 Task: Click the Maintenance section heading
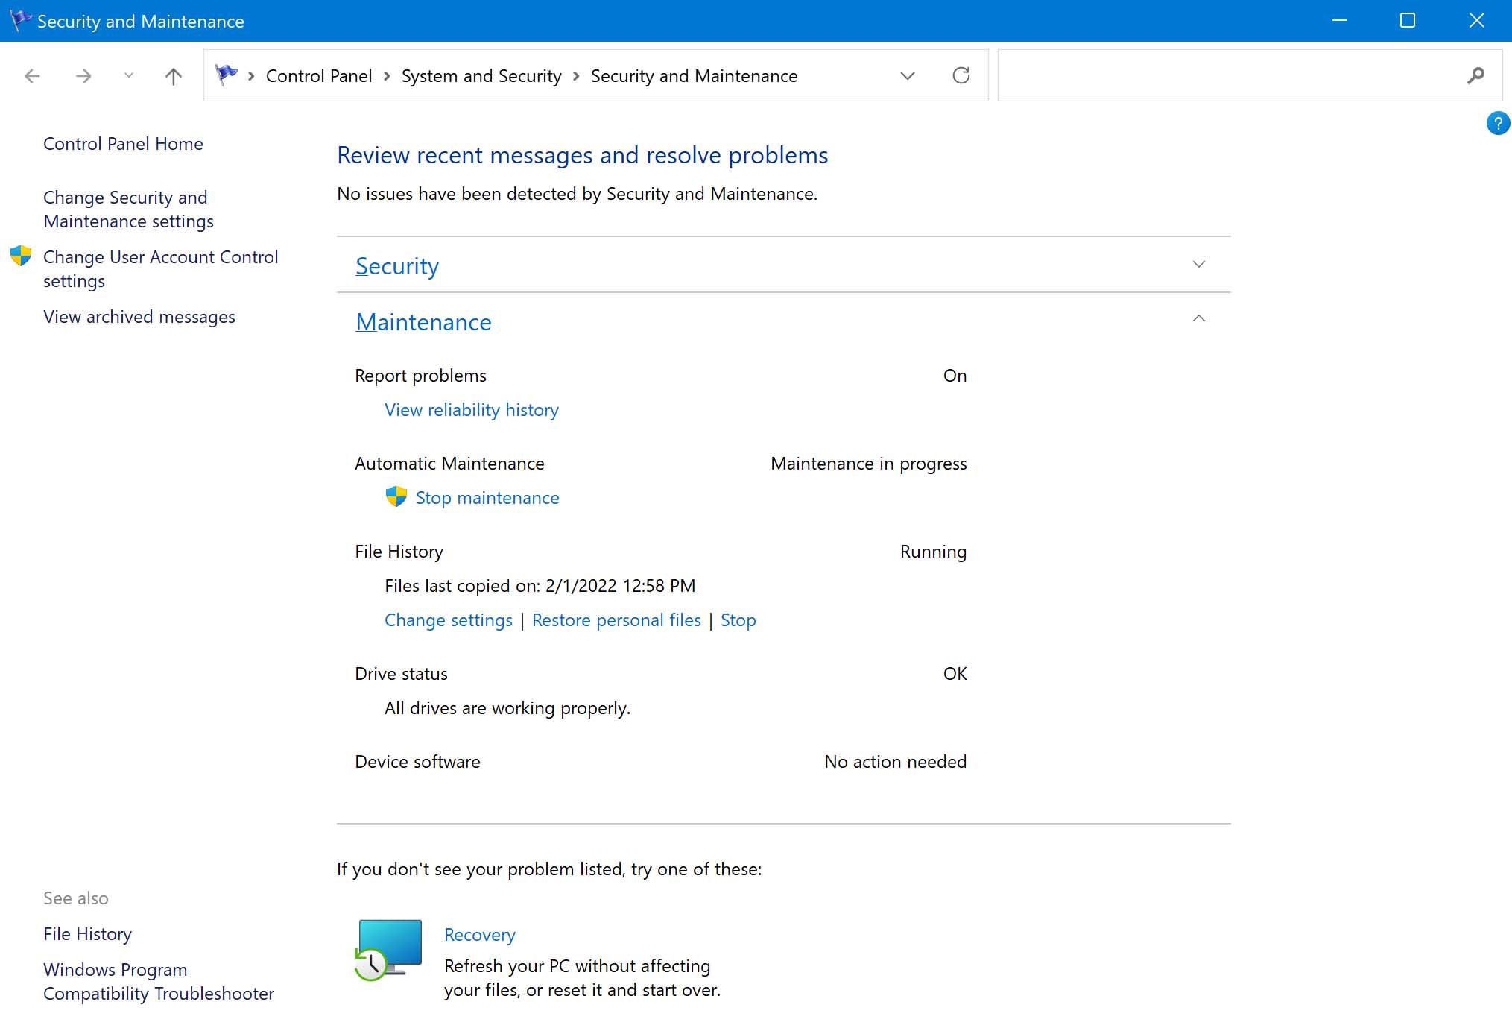[x=423, y=321]
